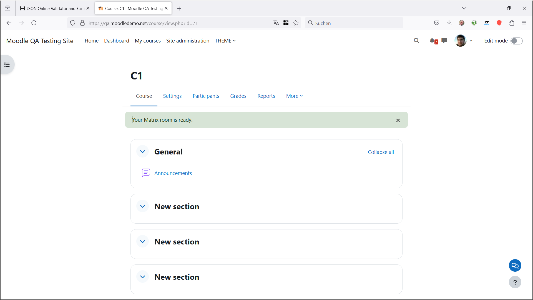Open the user menu dropdown arrow
The width and height of the screenshot is (533, 300).
pos(471,41)
